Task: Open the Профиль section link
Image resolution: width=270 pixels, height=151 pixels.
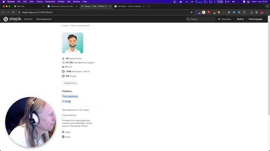Action: [67, 91]
